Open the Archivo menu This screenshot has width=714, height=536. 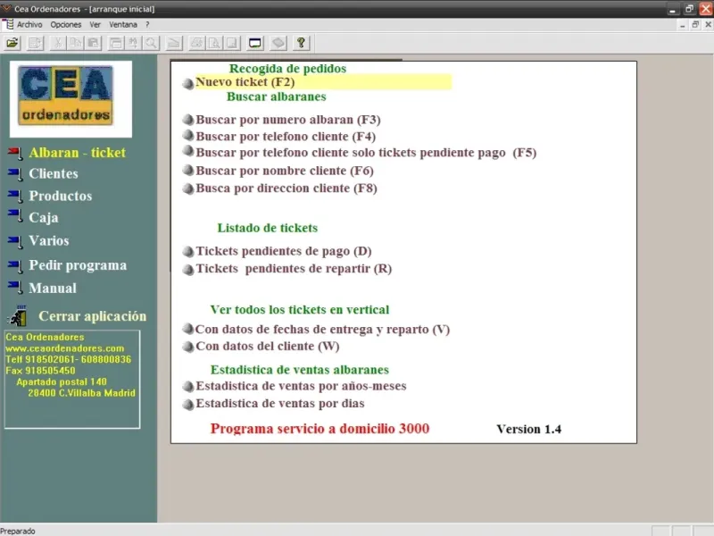click(x=29, y=25)
